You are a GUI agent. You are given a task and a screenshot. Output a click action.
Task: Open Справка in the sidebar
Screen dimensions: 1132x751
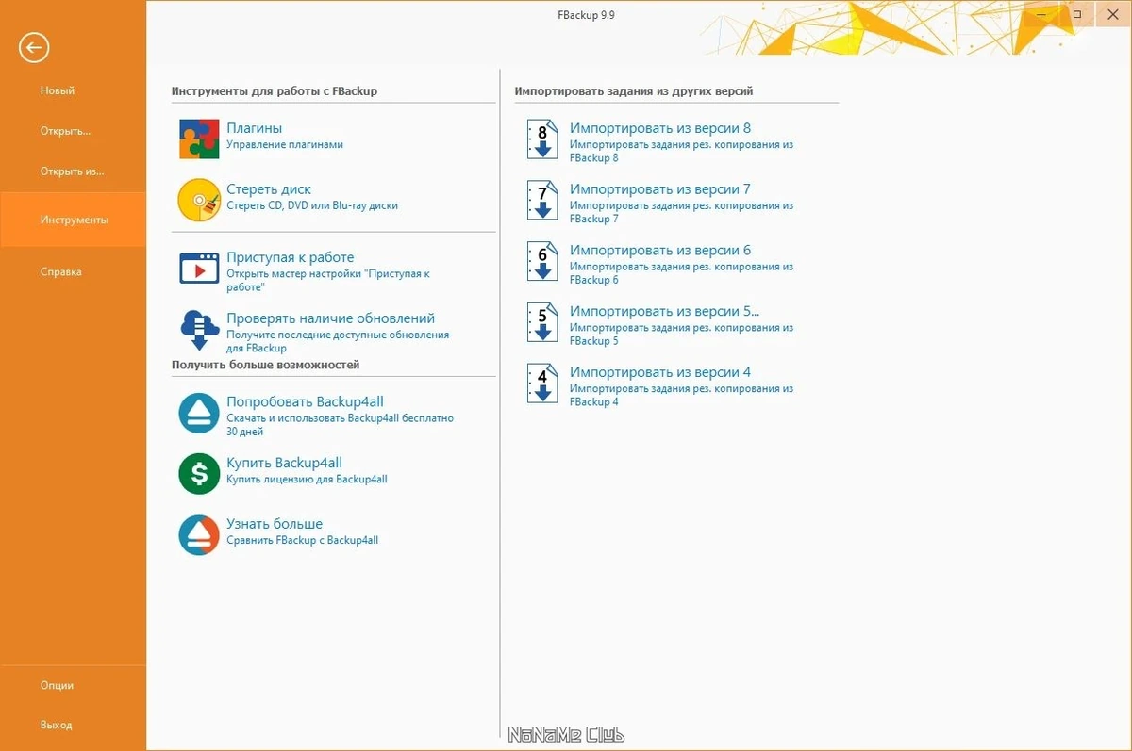60,272
